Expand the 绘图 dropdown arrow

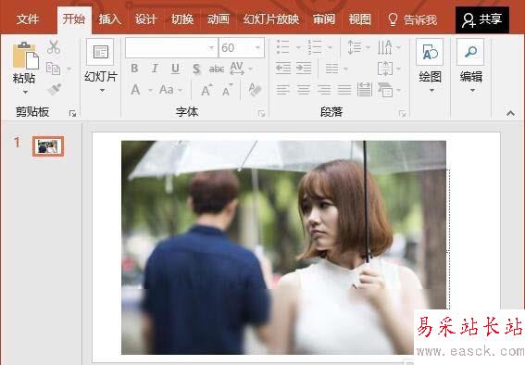coord(431,91)
